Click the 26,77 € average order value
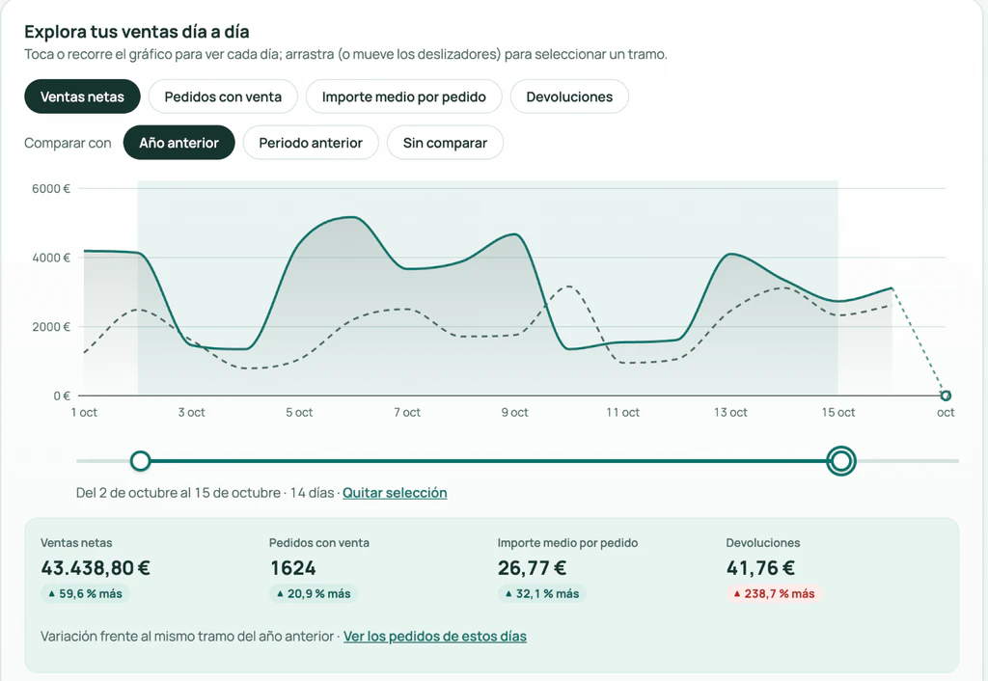Screen dimensions: 988x681 tap(532, 568)
